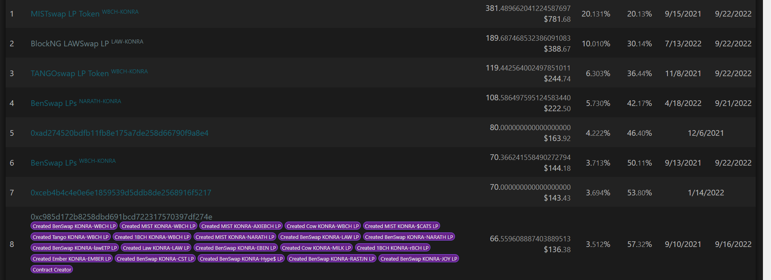The image size is (771, 280).
Task: Click balance 189.687468532386091083
Action: coord(528,38)
